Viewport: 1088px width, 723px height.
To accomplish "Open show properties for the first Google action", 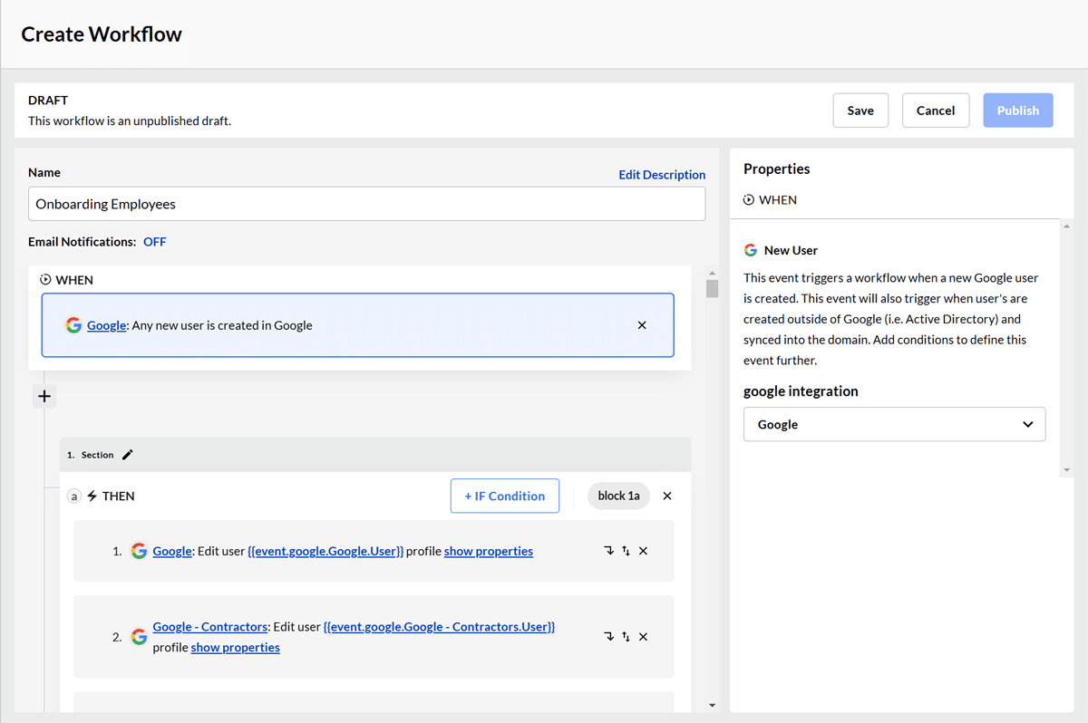I will tap(489, 550).
